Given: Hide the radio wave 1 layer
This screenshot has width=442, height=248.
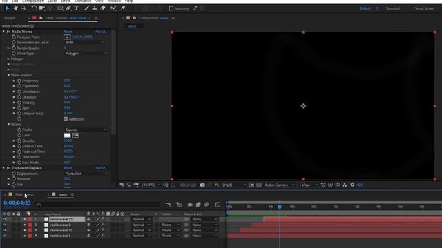Looking at the screenshot, I should pyautogui.click(x=4, y=236).
